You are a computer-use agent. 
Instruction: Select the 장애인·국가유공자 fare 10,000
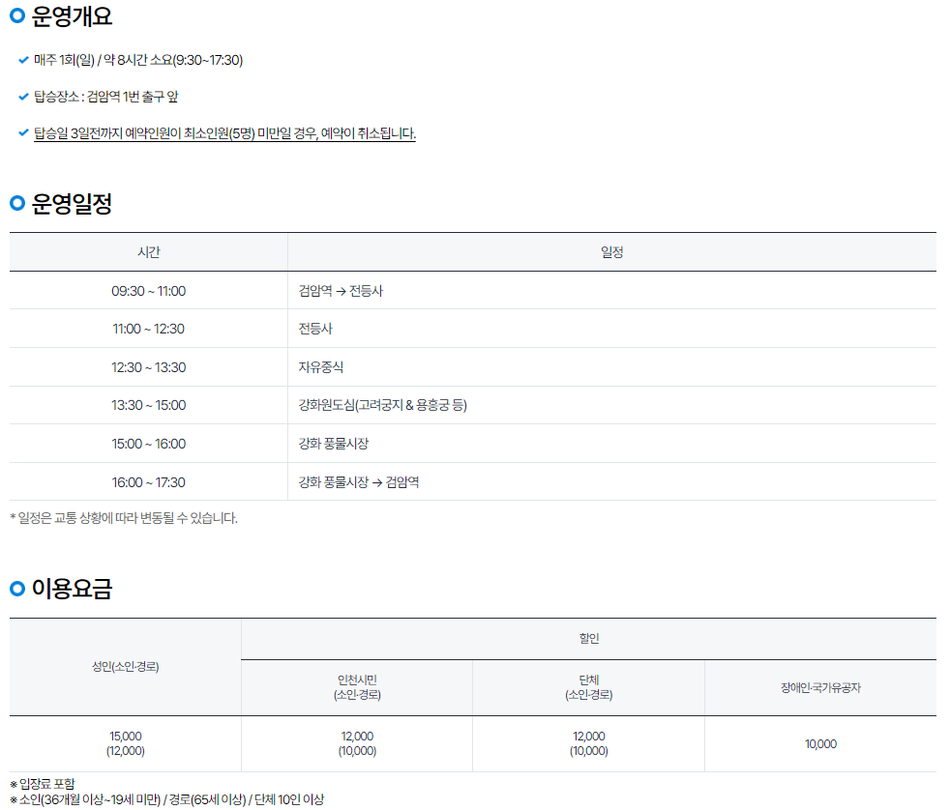[x=820, y=744]
